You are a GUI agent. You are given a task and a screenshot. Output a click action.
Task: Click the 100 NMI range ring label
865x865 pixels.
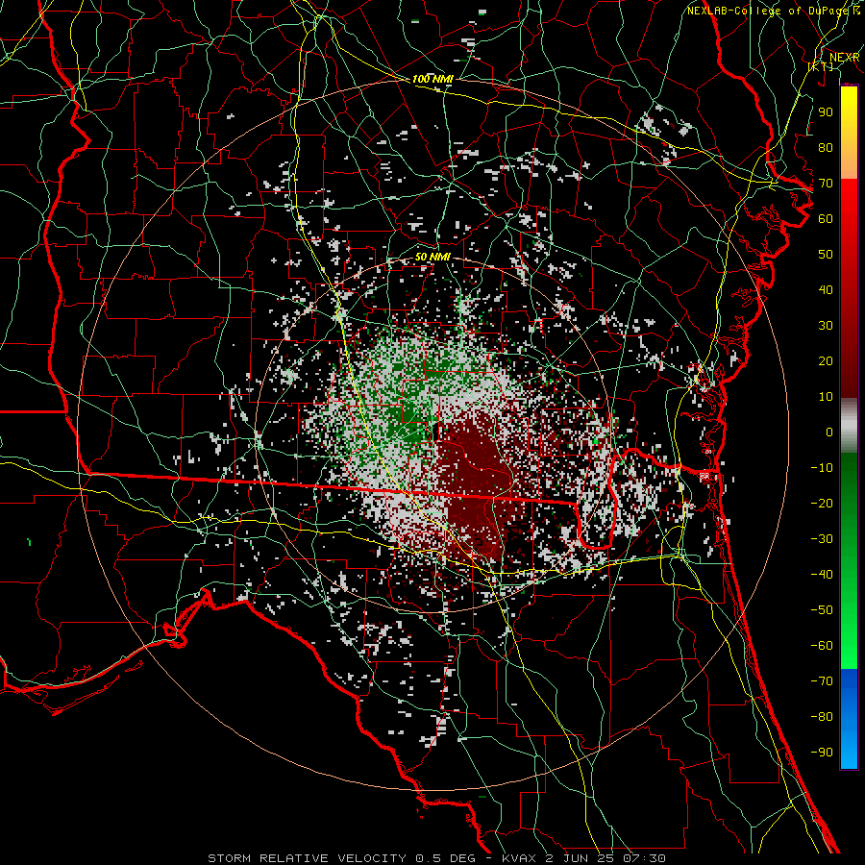432,79
